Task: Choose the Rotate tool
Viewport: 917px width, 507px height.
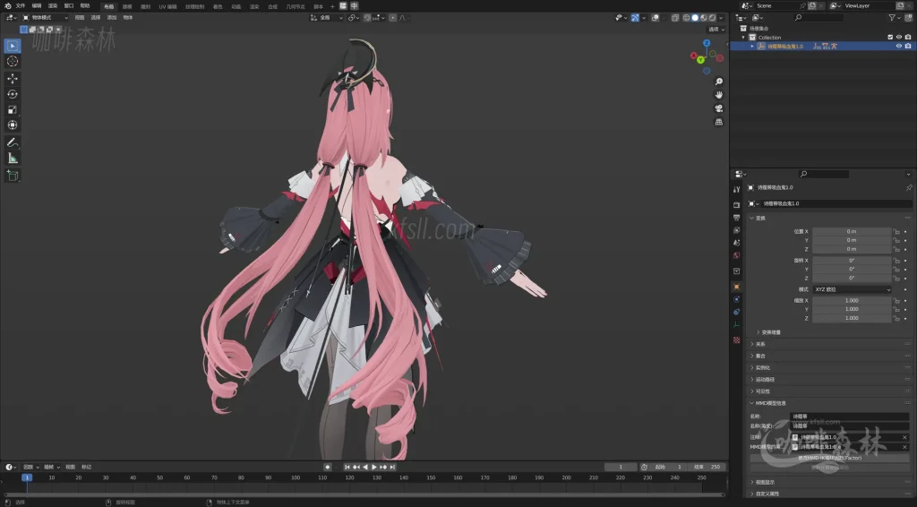Action: point(13,94)
